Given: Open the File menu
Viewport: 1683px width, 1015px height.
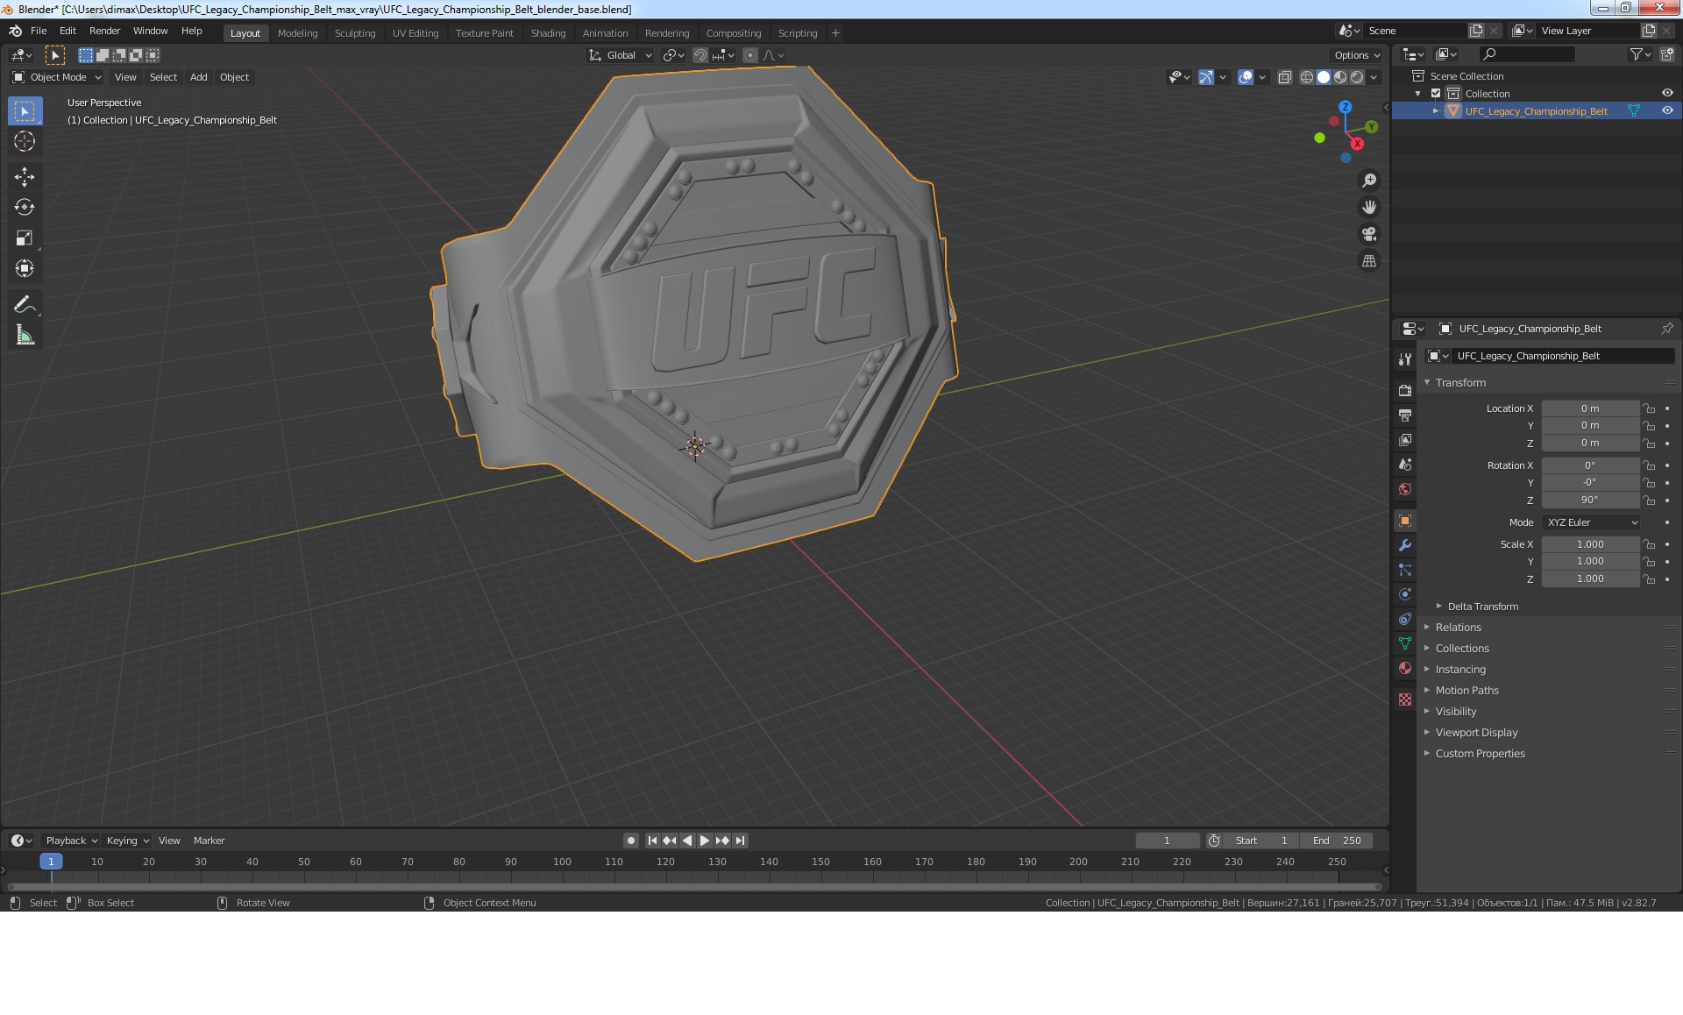Looking at the screenshot, I should [39, 31].
